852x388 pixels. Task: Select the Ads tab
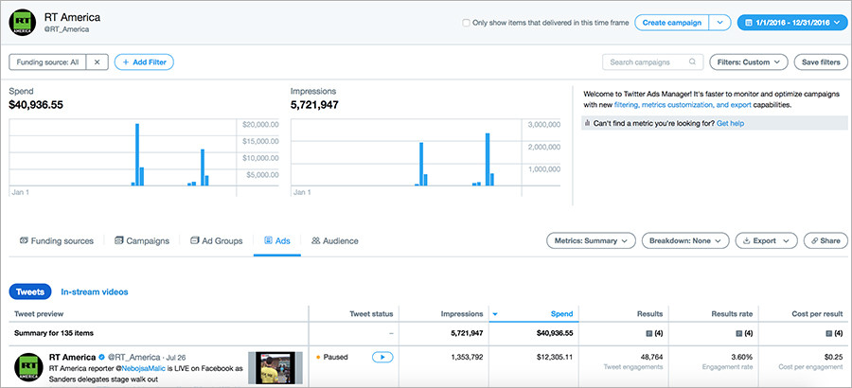click(277, 240)
